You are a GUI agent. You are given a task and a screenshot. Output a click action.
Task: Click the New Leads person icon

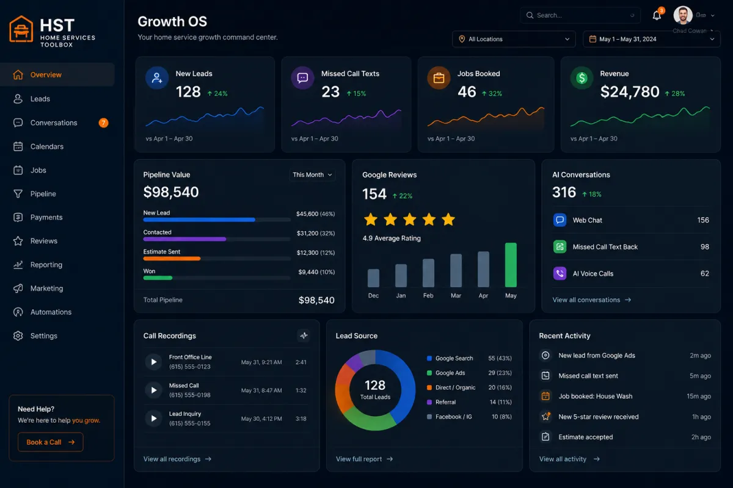coord(156,78)
